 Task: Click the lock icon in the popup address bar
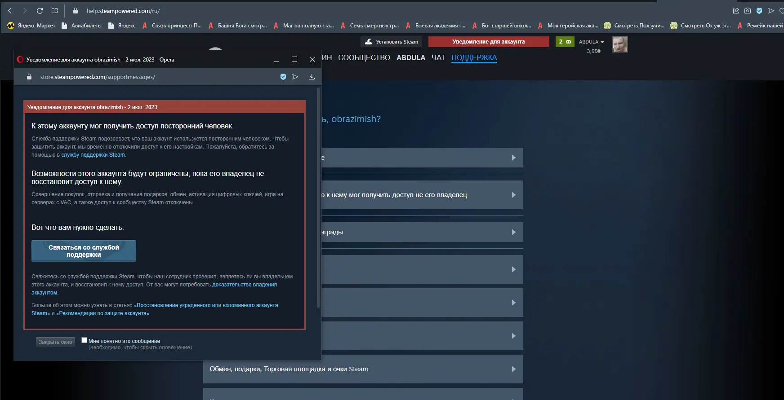coord(29,77)
